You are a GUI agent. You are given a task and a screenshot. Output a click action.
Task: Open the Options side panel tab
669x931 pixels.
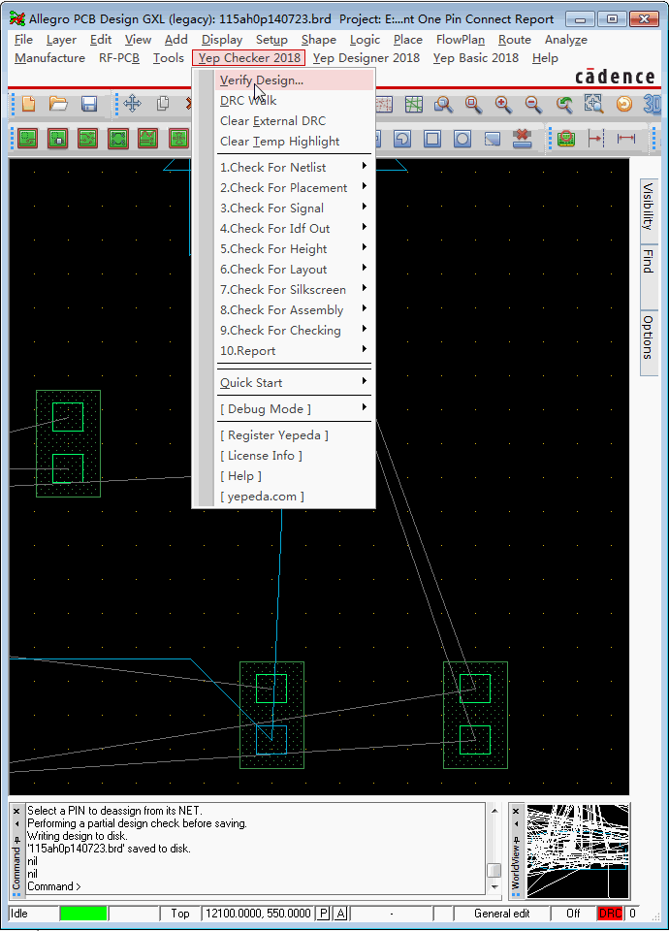(649, 342)
